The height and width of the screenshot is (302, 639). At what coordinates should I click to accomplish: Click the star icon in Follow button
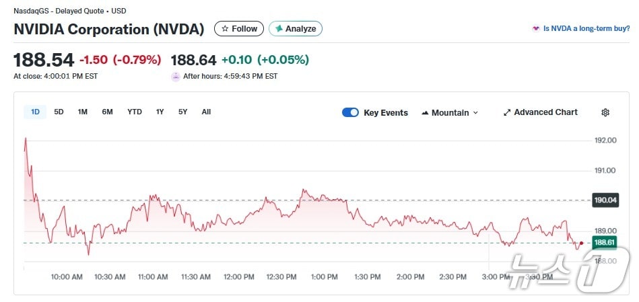[225, 29]
